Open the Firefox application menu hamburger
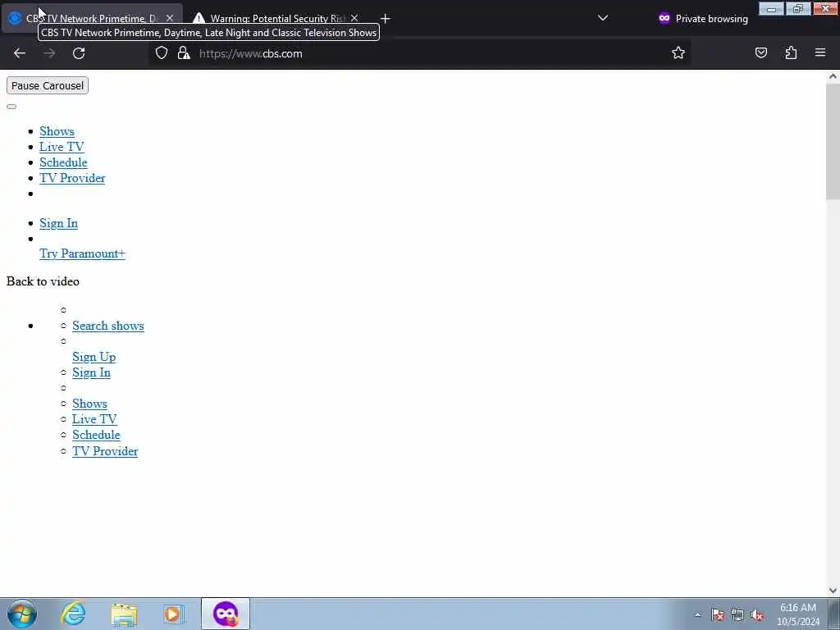The width and height of the screenshot is (840, 630). (820, 52)
